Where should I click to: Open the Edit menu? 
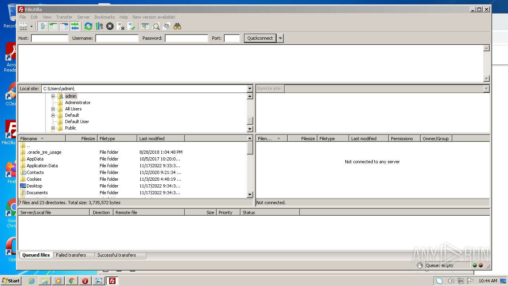[x=34, y=17]
